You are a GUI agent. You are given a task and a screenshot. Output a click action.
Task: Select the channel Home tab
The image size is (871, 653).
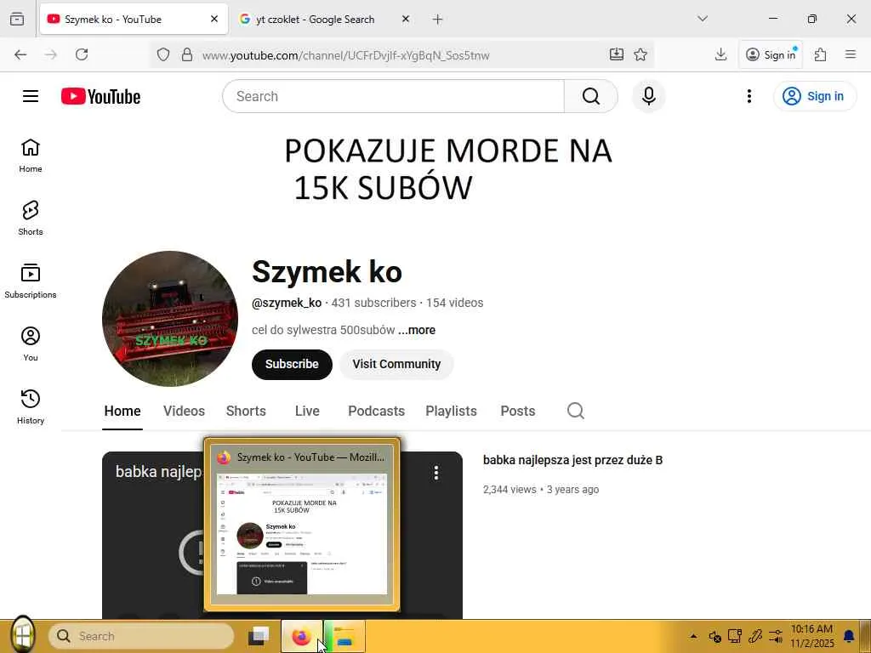click(x=122, y=411)
